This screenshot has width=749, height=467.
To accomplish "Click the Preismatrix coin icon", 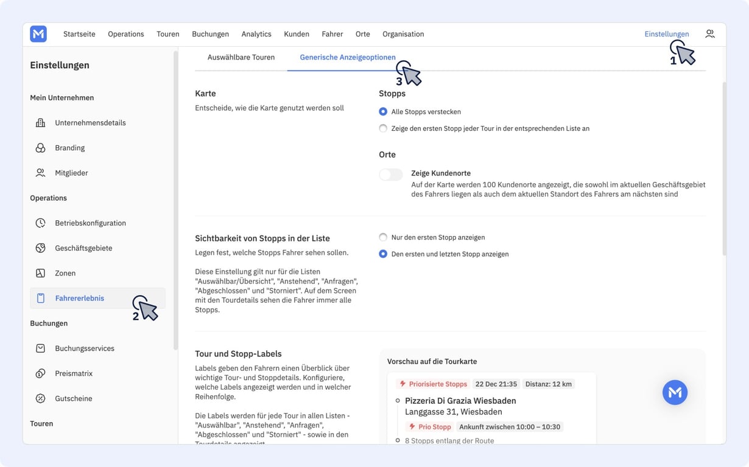I will tap(40, 373).
